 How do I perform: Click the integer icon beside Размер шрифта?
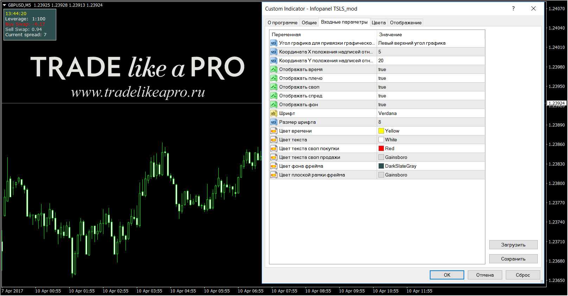tap(274, 122)
